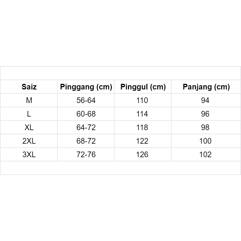The image size is (241, 241).
Task: Select the 68-72 waist cell
Action: click(86, 141)
